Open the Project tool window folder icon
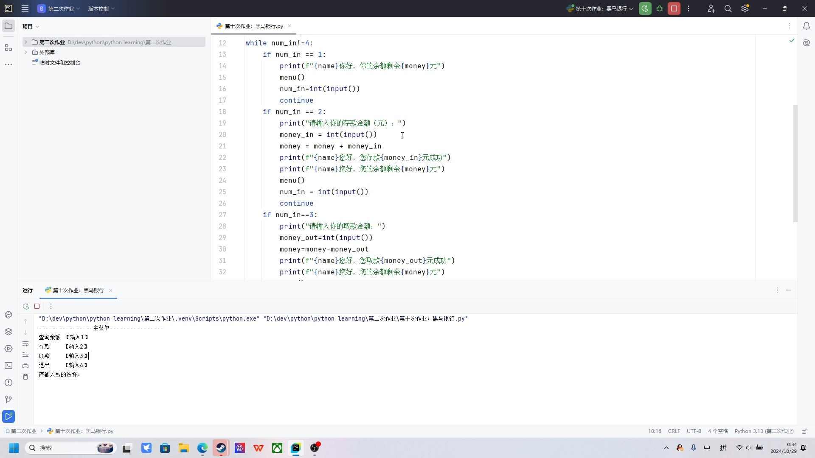 tap(8, 26)
